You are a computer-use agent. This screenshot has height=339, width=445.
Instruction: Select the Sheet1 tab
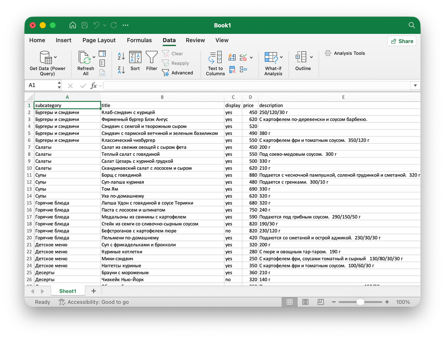67,291
